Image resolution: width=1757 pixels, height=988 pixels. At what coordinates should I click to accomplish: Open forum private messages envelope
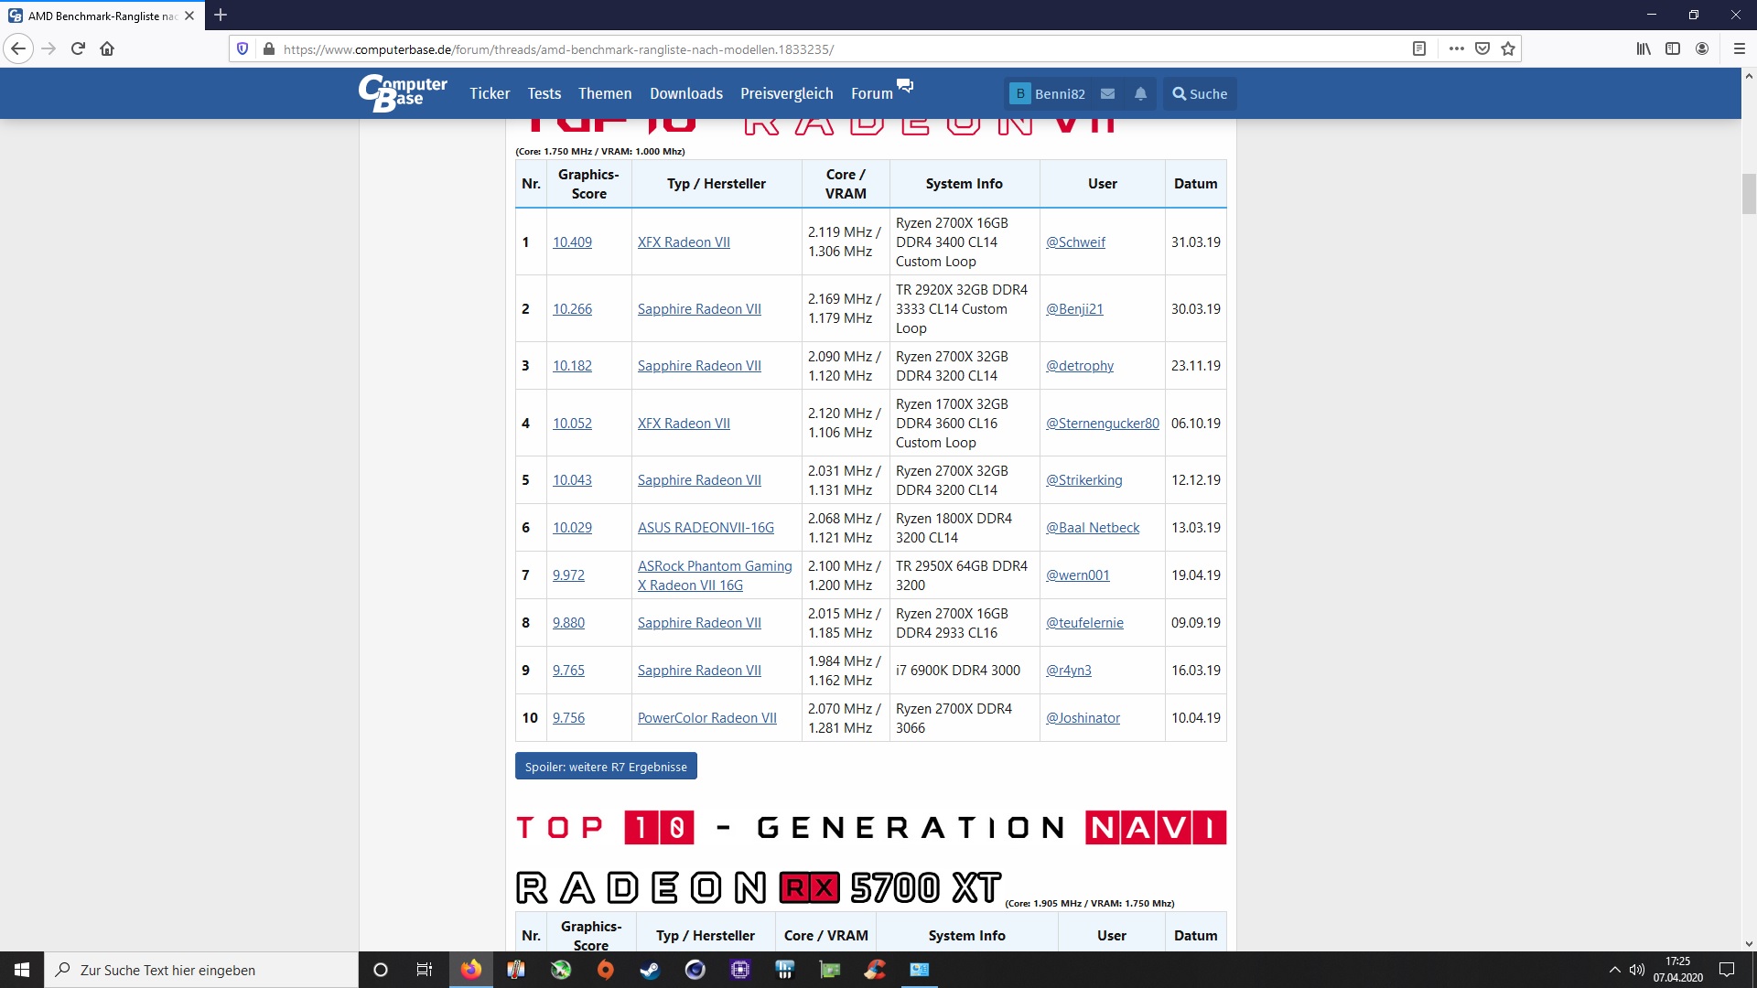[1107, 93]
